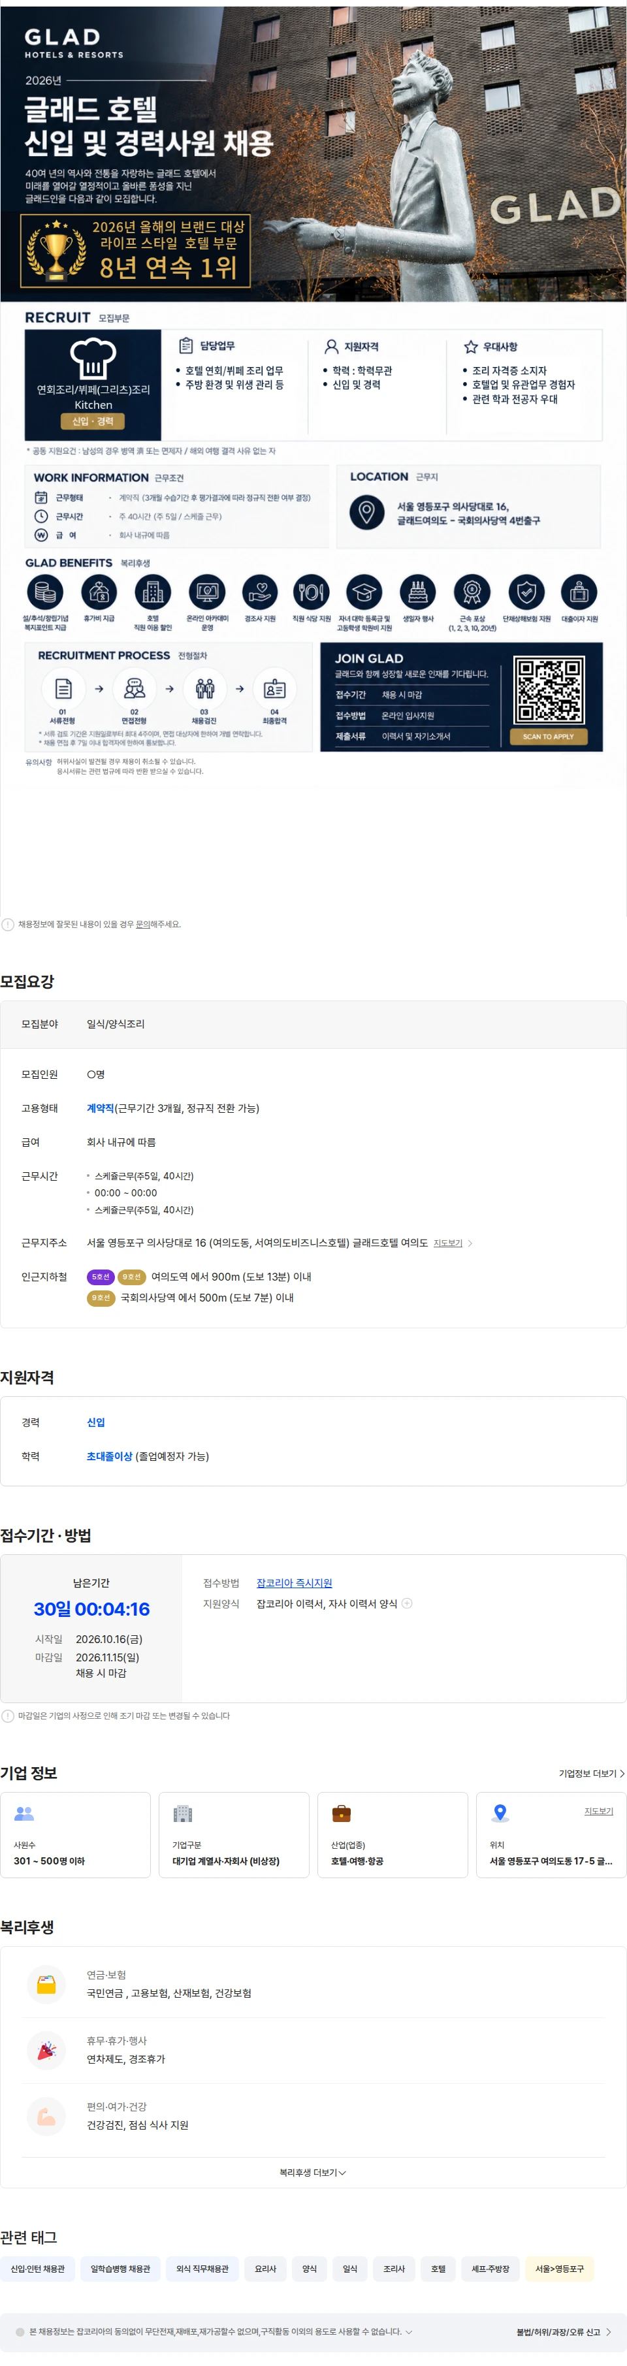Click the 경조사 지원 heart-hand icon

click(x=260, y=592)
